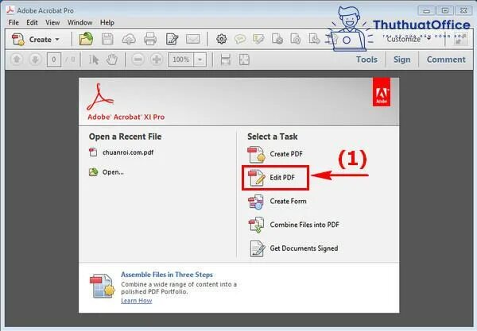This screenshot has height=331, width=477.
Task: Minimize the Adobe Acrobat Pro window
Action: point(426,11)
